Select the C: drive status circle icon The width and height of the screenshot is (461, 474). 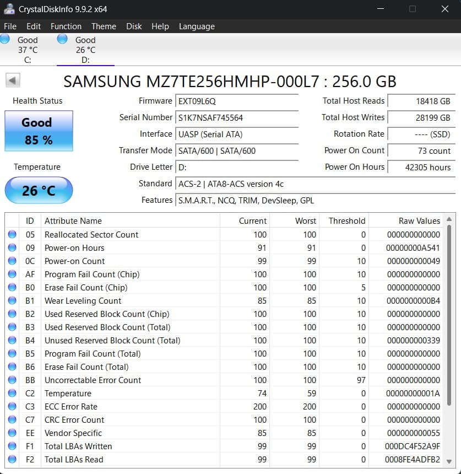pyautogui.click(x=5, y=39)
